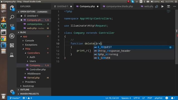The image size is (178, 100).
Task: Click phpfmt in the status bar
Action: coord(159,98)
